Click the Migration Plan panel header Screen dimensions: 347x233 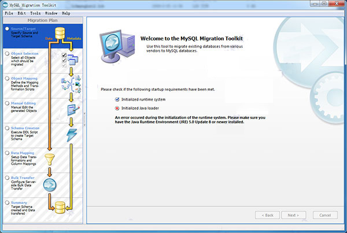point(43,20)
